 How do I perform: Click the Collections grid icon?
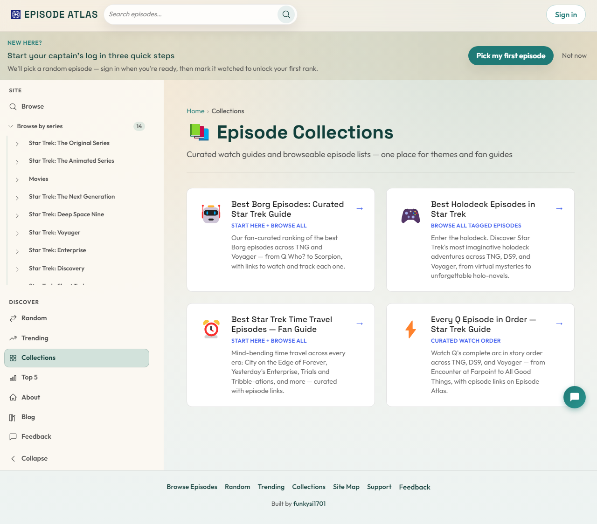13,358
